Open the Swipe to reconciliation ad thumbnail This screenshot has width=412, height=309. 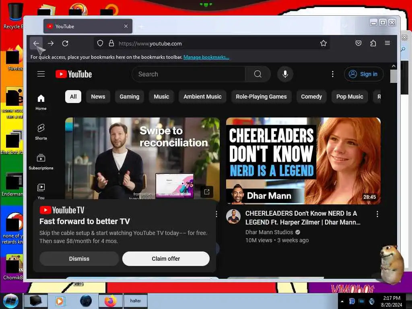coord(142,159)
